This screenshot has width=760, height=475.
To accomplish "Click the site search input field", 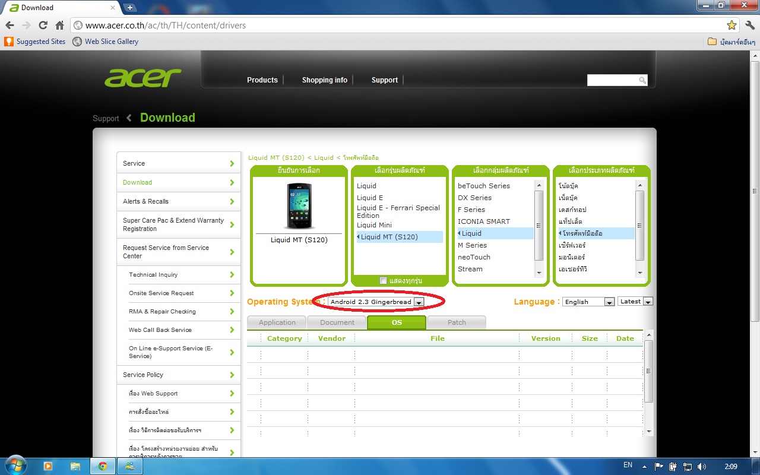I will (613, 80).
